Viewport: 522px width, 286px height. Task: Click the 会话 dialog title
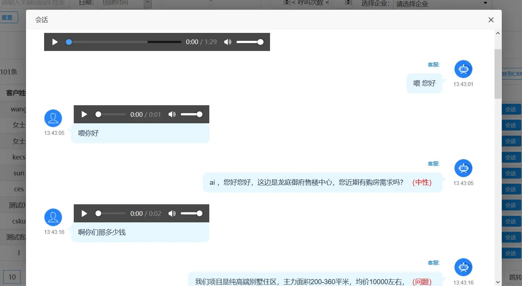click(x=42, y=20)
